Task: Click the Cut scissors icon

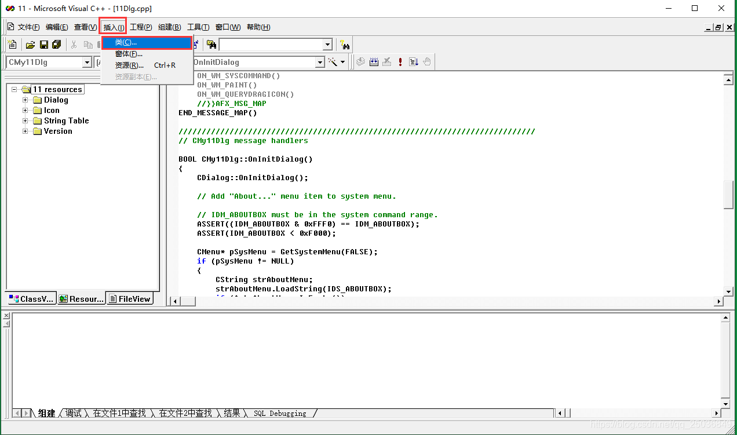Action: 74,45
